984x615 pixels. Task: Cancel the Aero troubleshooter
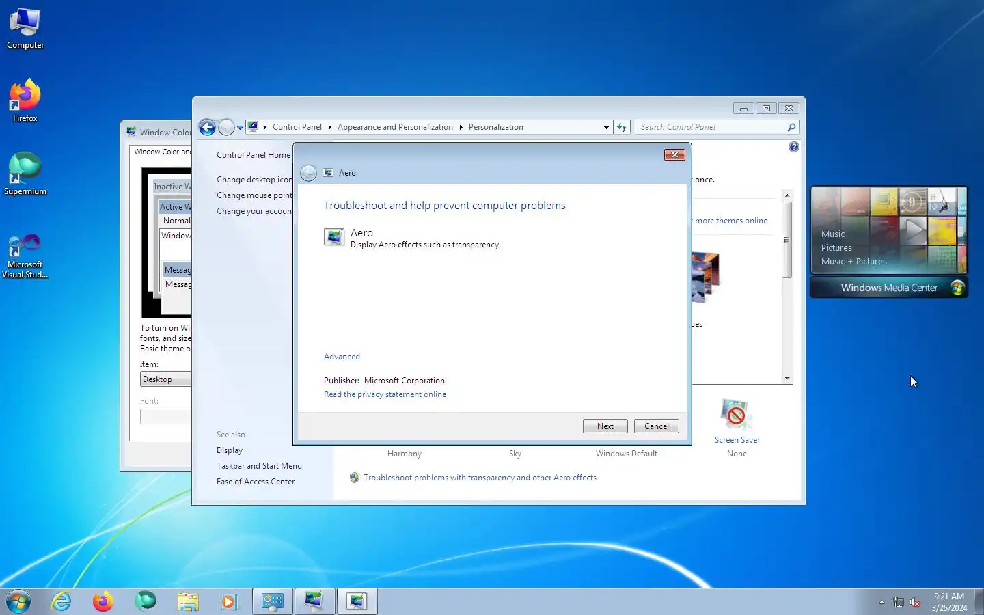pyautogui.click(x=657, y=426)
